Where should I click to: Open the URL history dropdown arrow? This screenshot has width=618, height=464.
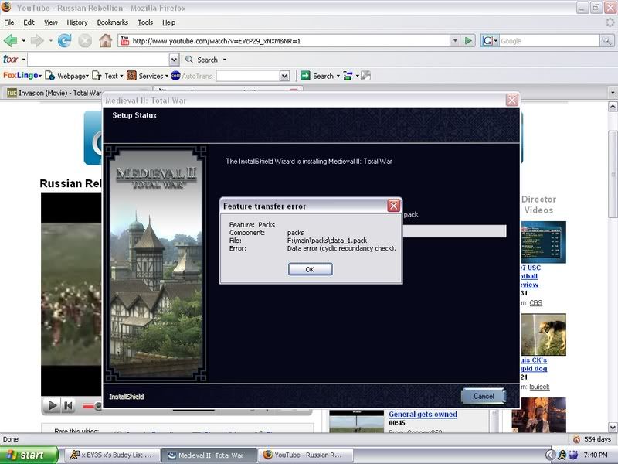(456, 41)
